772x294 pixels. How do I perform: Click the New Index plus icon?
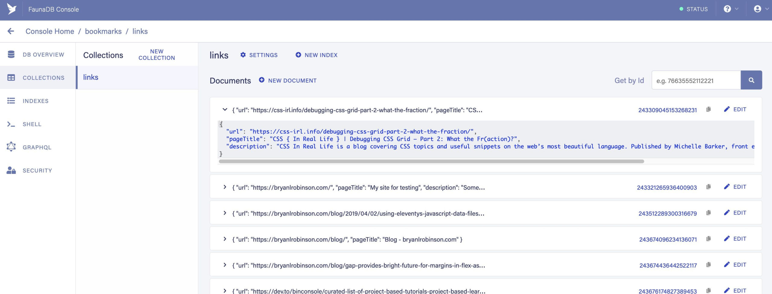[298, 55]
